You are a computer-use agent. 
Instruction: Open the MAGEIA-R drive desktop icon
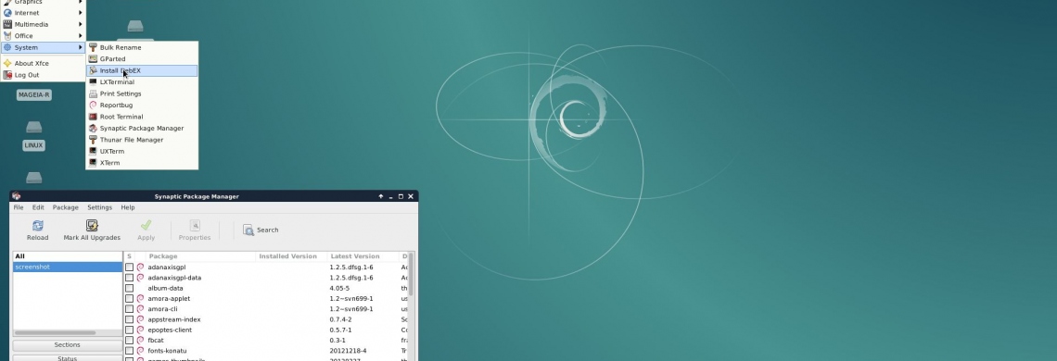point(33,95)
